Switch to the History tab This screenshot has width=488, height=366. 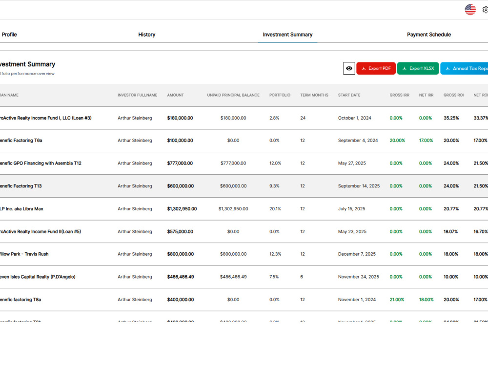coord(146,35)
